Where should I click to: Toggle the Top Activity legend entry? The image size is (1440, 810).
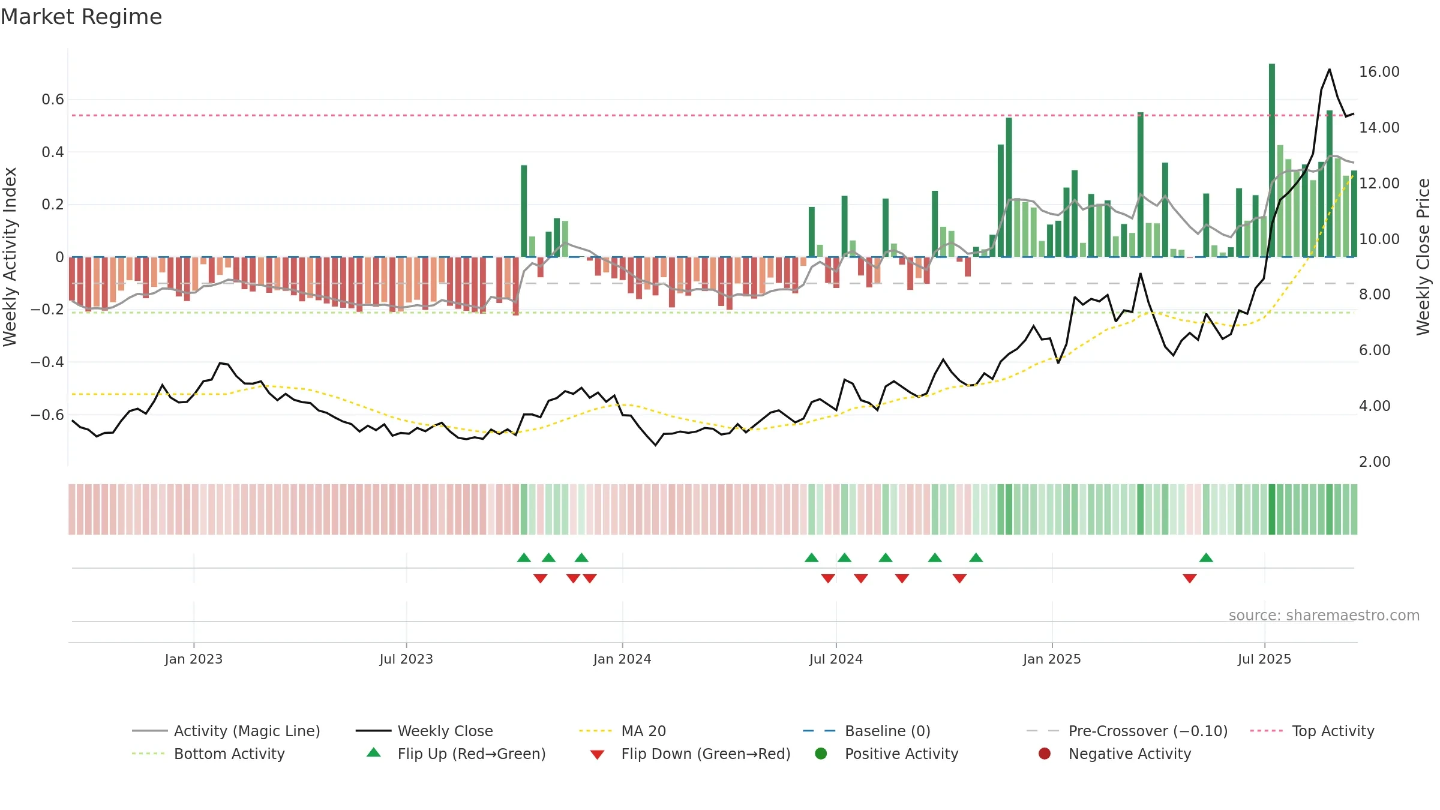1312,731
